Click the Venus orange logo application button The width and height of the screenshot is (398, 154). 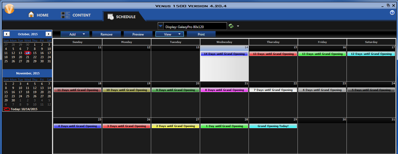tap(9, 9)
